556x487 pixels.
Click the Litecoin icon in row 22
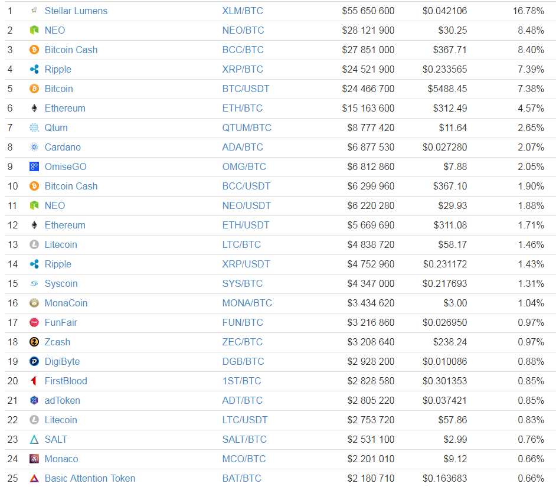34,420
